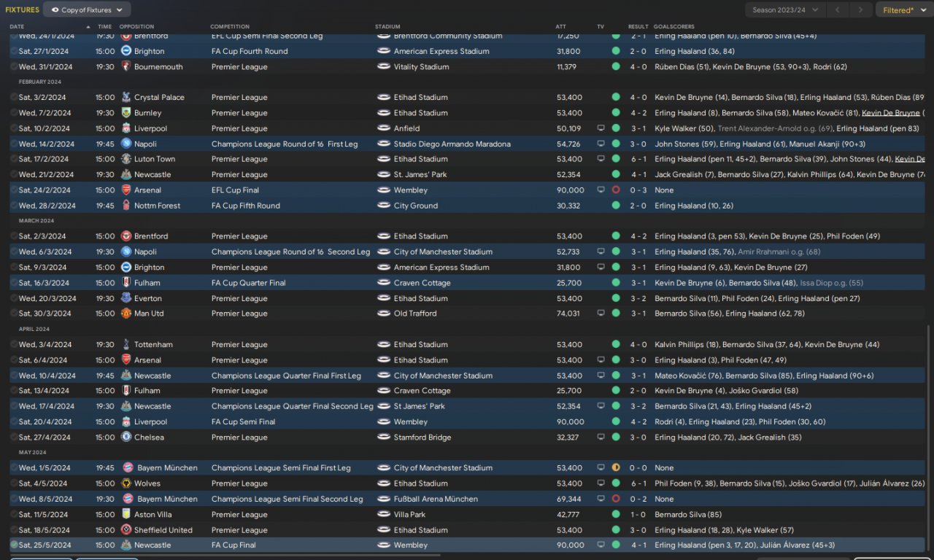Click the 74,031 attendance value
Screen dimensions: 934x560
(569, 314)
